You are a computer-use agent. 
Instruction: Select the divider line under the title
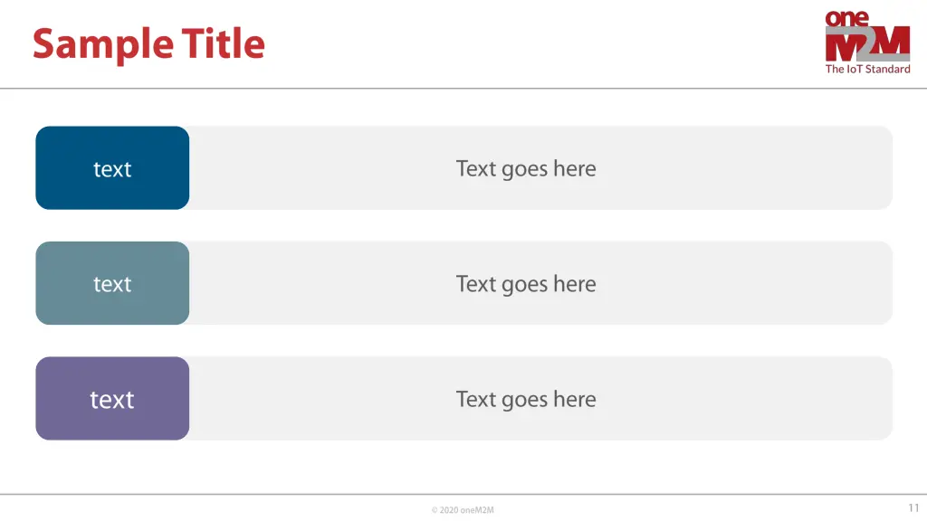(x=463, y=89)
